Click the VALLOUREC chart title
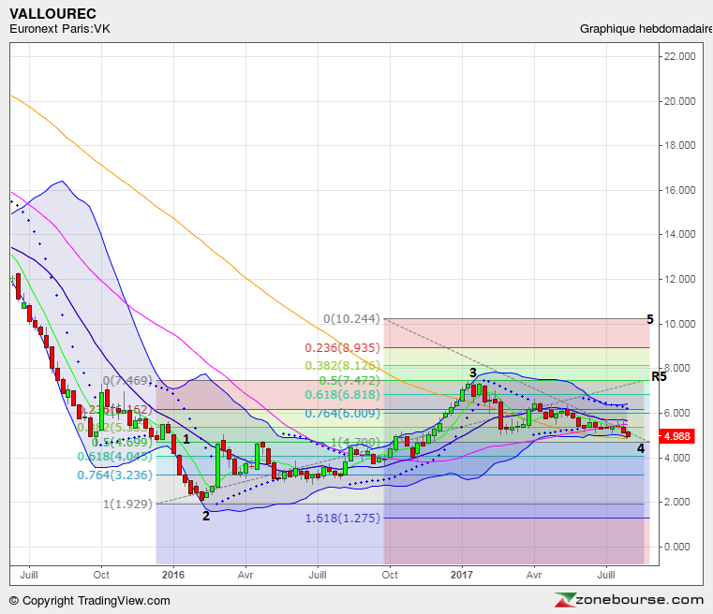 [x=52, y=14]
